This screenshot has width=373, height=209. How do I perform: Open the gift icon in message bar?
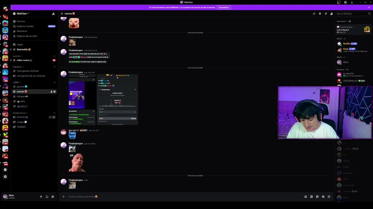[x=306, y=197]
